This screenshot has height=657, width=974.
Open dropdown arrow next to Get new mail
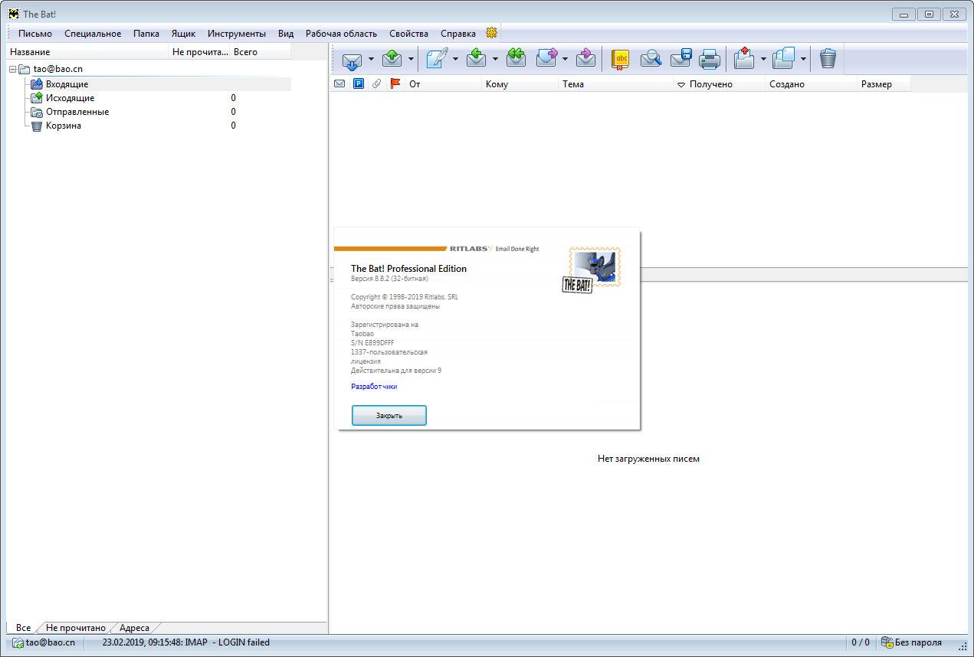click(371, 59)
